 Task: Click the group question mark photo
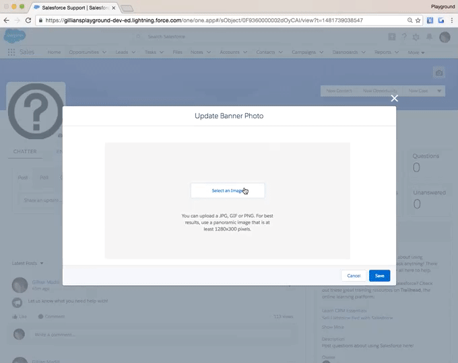35,111
